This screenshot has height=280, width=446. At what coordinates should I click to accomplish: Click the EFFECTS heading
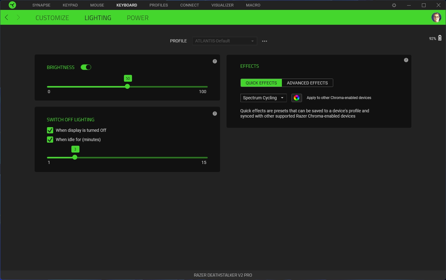click(250, 66)
